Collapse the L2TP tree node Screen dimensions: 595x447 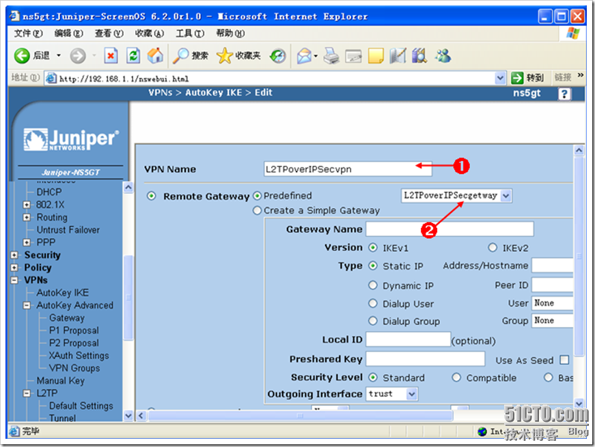click(27, 393)
